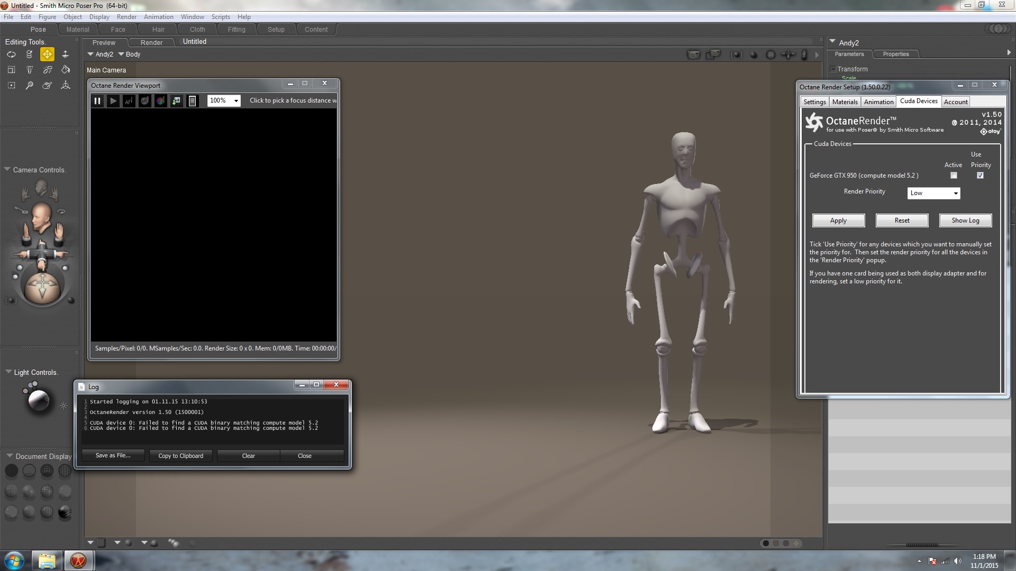The width and height of the screenshot is (1016, 571).
Task: Open the Render menu
Action: click(x=126, y=17)
